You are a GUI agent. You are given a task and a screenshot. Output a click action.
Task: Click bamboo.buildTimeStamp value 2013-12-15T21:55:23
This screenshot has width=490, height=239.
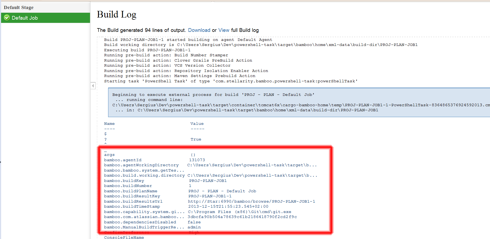coord(228,207)
